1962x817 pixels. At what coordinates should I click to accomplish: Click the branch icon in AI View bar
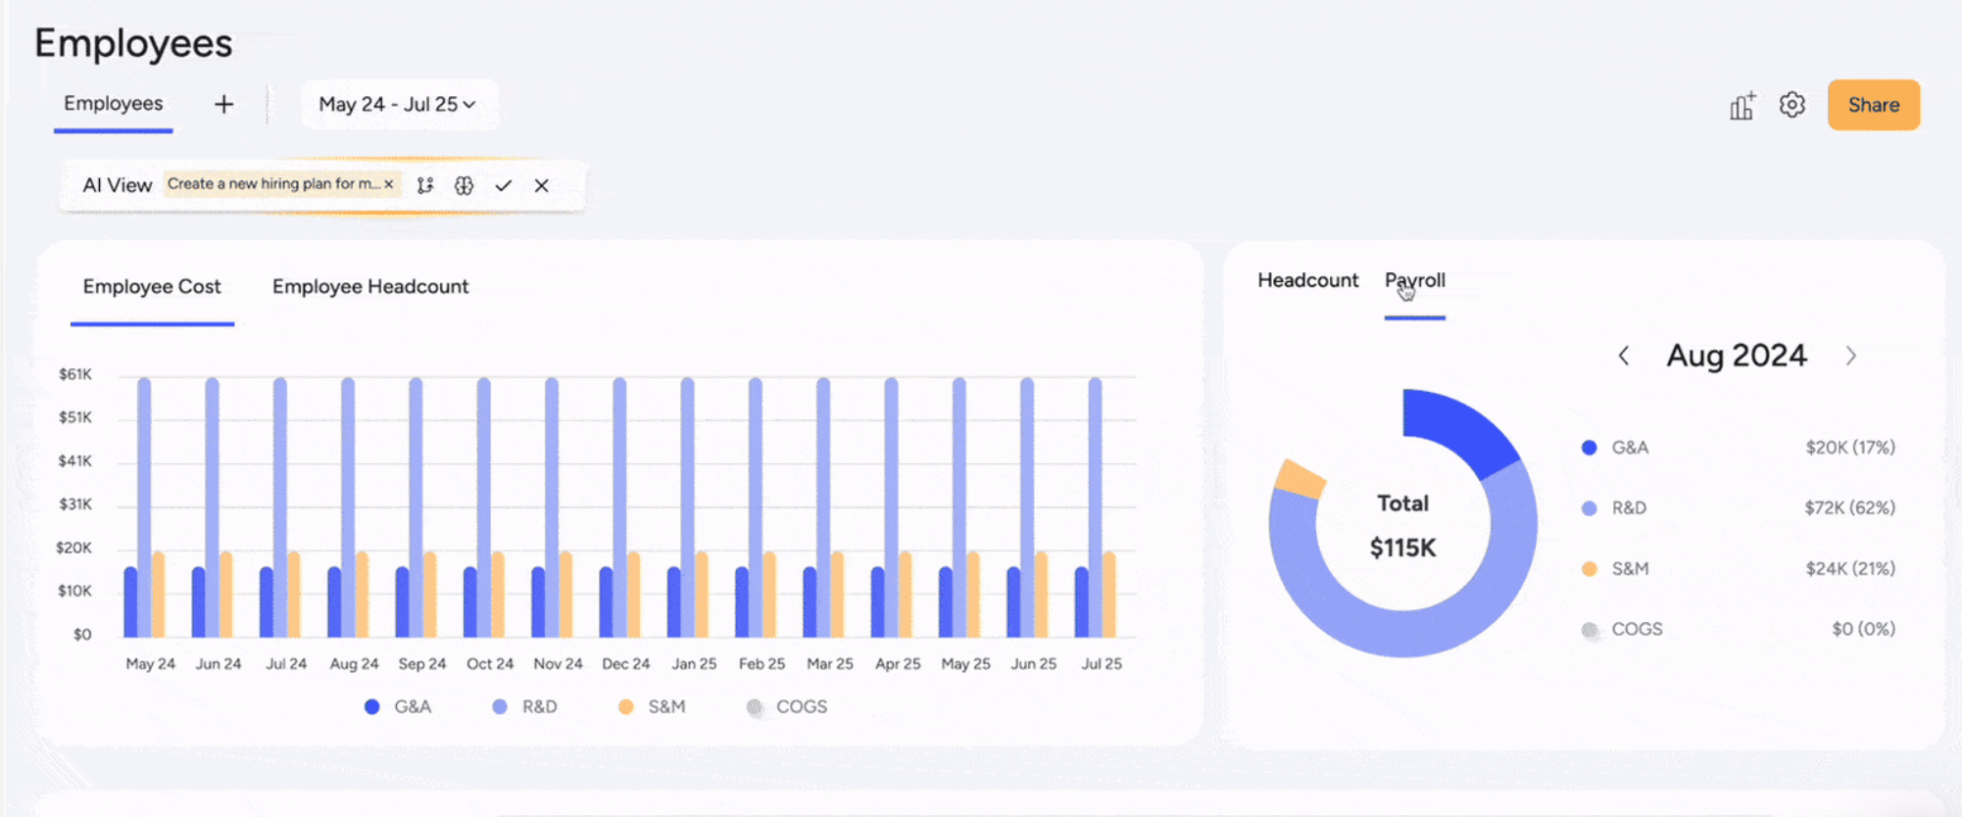425,185
